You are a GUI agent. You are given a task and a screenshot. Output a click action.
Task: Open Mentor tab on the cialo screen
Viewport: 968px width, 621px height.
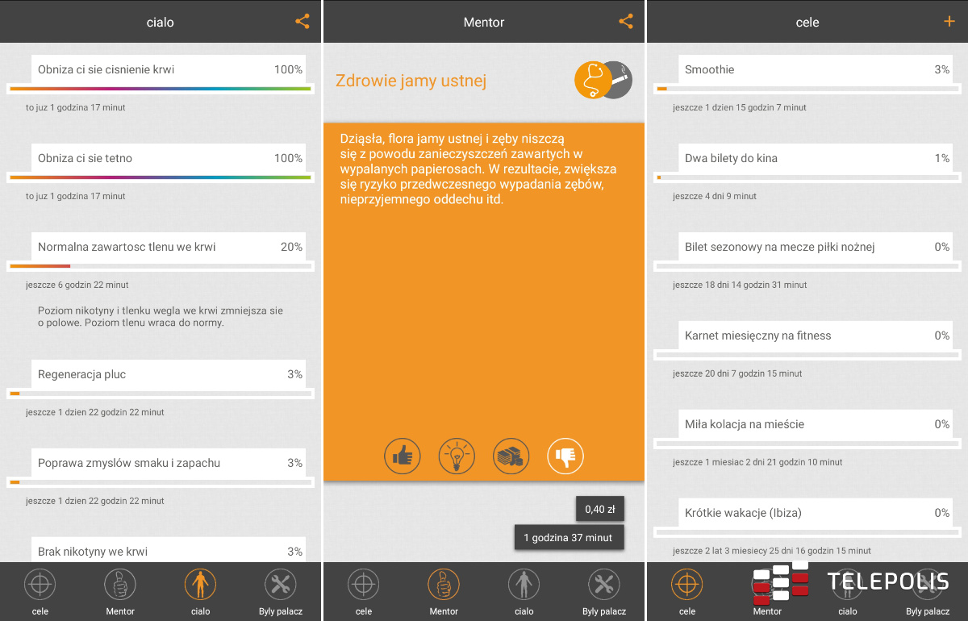(x=120, y=592)
